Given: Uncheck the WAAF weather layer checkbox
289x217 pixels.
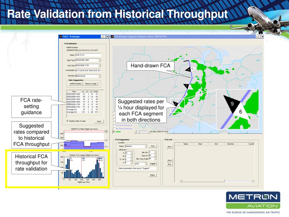Looking at the screenshot, I should click(x=114, y=132).
